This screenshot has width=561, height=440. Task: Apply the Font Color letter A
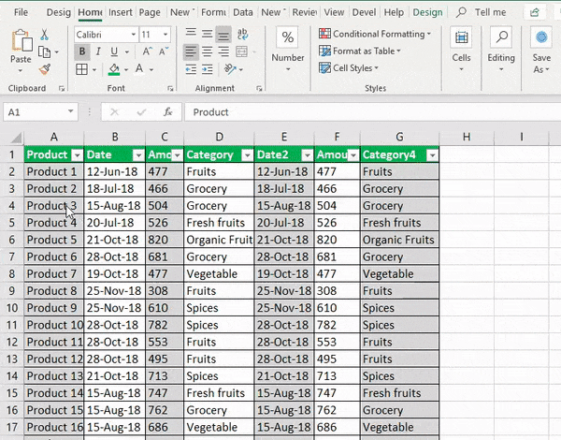[139, 68]
